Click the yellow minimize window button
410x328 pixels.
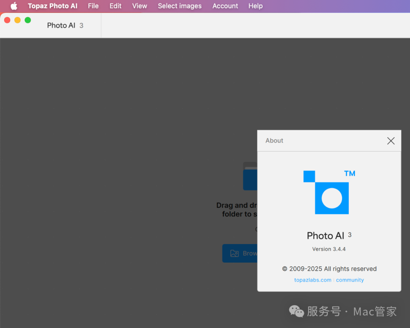click(17, 20)
